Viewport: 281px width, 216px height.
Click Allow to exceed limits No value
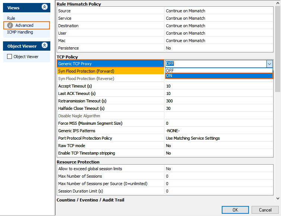(x=168, y=169)
